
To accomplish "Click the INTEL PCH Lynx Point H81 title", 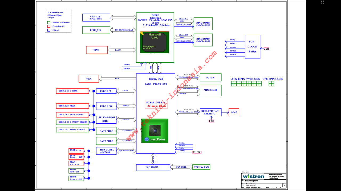I will [156, 81].
